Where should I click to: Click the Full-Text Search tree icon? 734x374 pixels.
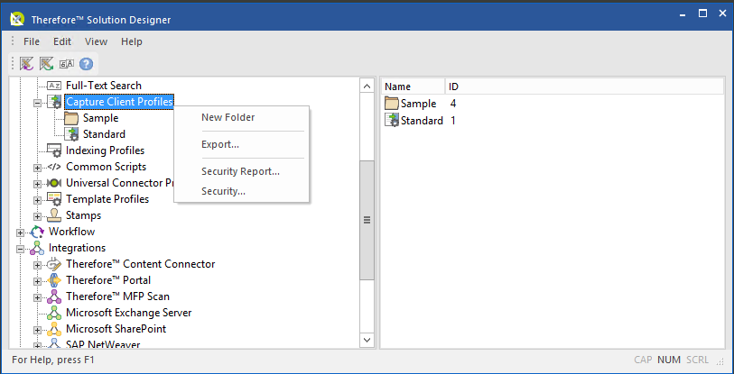tap(55, 86)
